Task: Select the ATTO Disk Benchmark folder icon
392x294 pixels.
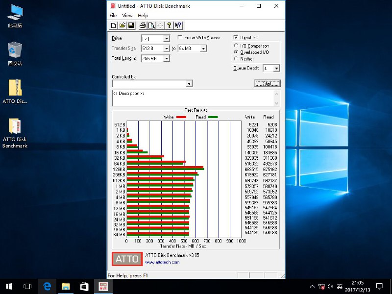Action: click(x=15, y=133)
